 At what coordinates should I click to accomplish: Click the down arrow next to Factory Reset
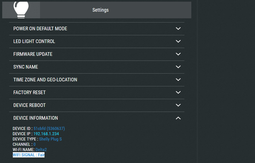click(x=178, y=92)
